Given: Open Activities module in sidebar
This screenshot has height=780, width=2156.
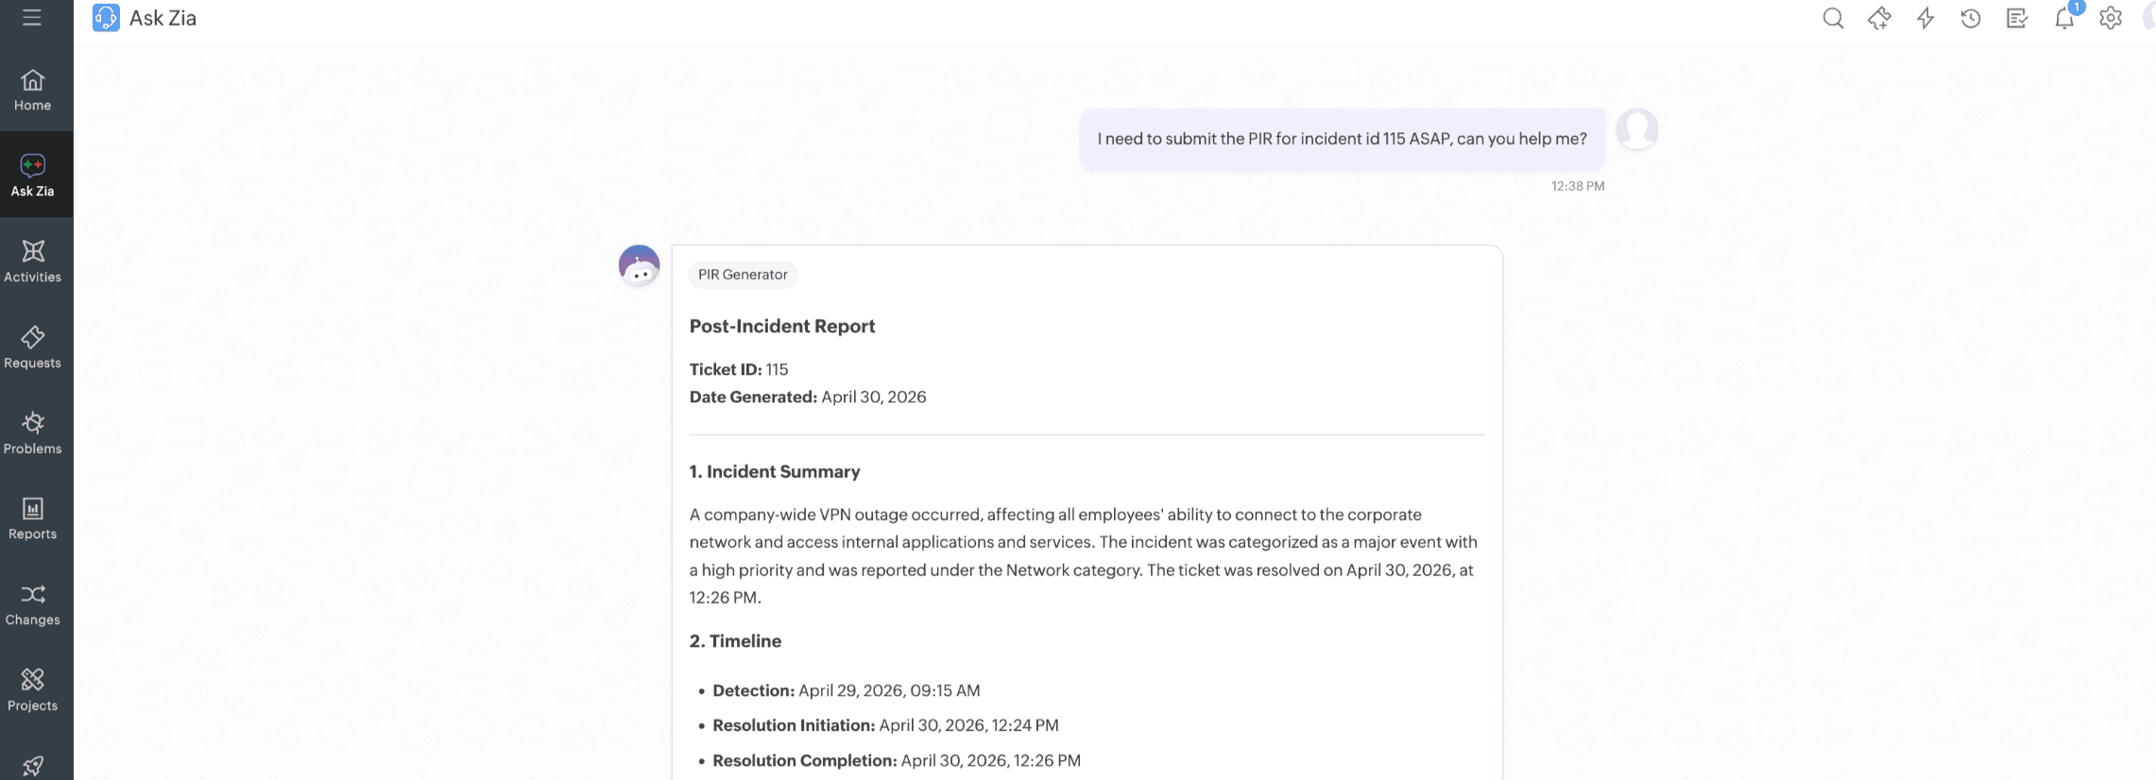Looking at the screenshot, I should click(x=32, y=262).
